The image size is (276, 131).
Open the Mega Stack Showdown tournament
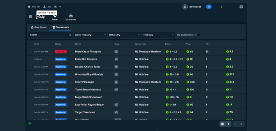coord(89,97)
